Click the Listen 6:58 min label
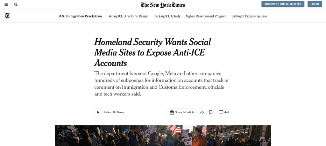Screen dimensions: 326x146 click(x=114, y=112)
